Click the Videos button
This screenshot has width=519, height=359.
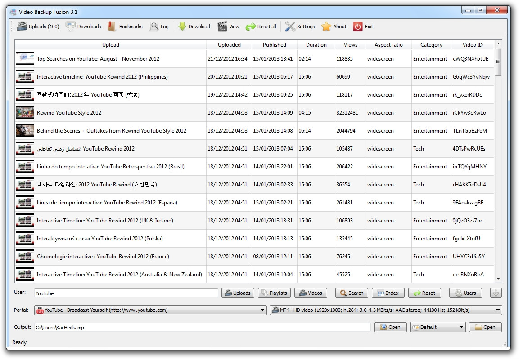(311, 293)
